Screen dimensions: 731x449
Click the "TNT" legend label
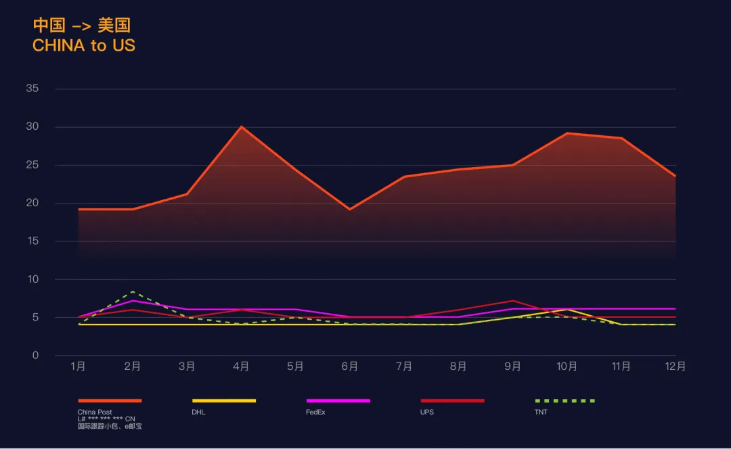click(x=541, y=412)
